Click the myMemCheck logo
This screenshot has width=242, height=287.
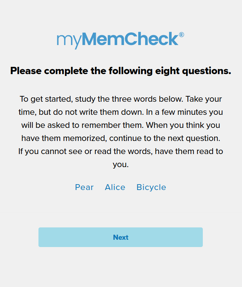coord(120,40)
